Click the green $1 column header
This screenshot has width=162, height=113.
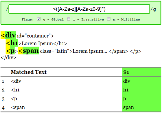coord(141,72)
